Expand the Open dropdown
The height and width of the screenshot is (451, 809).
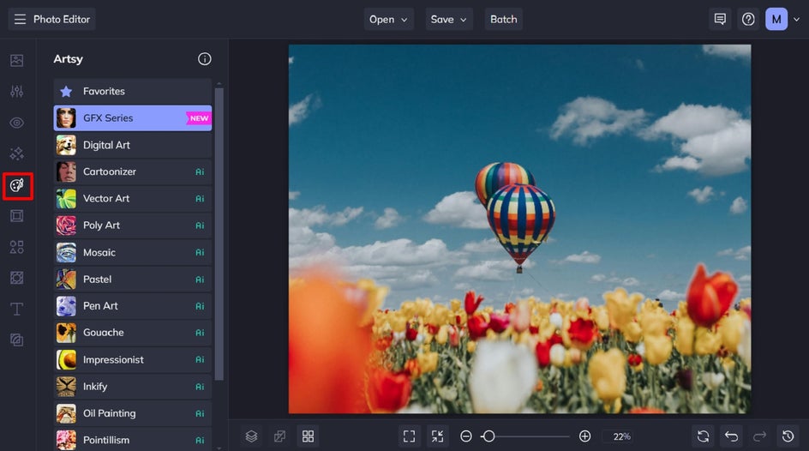pyautogui.click(x=388, y=19)
